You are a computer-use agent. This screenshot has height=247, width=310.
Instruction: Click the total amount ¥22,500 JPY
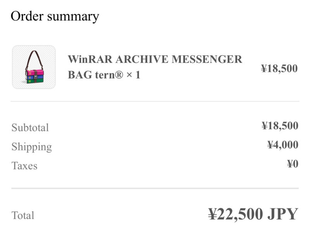pyautogui.click(x=253, y=214)
